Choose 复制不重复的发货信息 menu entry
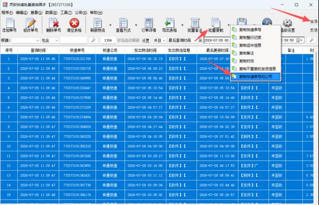 255,69
